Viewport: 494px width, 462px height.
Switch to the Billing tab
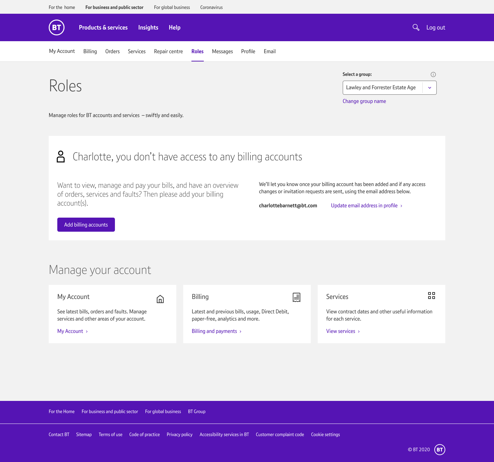tap(90, 51)
